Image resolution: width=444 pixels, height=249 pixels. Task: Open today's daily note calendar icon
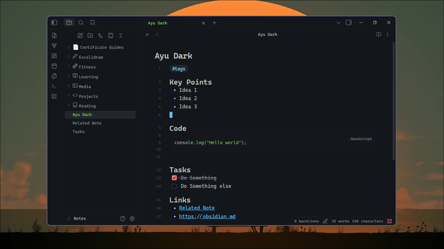pos(54,66)
